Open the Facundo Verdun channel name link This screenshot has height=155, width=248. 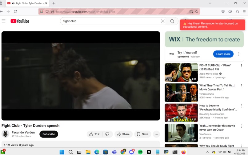(x=23, y=132)
